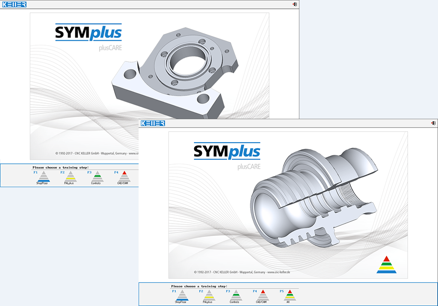Click the KELLER logo in the front window
438x306 pixels.
(153, 124)
